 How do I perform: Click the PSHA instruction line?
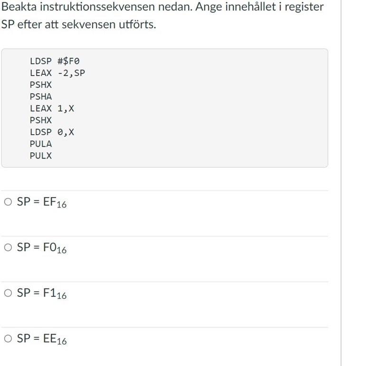(41, 97)
